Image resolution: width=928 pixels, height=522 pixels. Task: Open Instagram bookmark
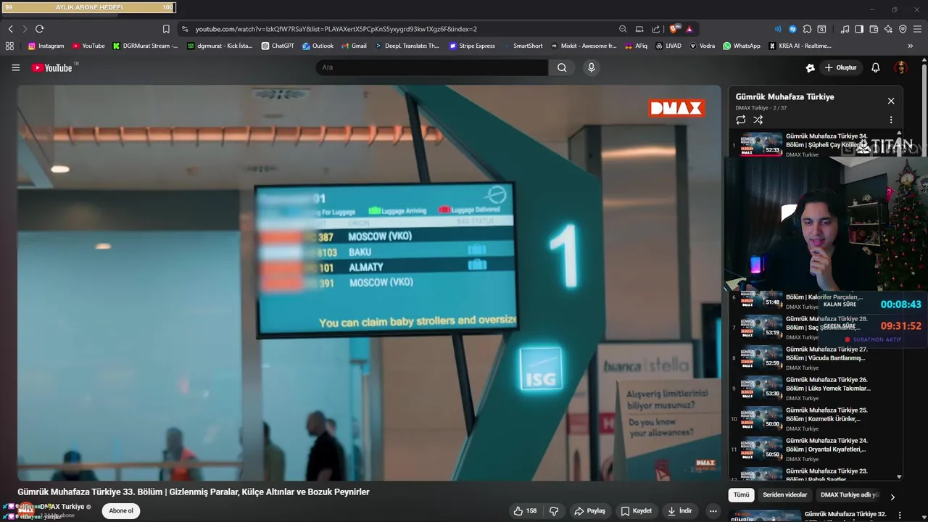point(46,46)
